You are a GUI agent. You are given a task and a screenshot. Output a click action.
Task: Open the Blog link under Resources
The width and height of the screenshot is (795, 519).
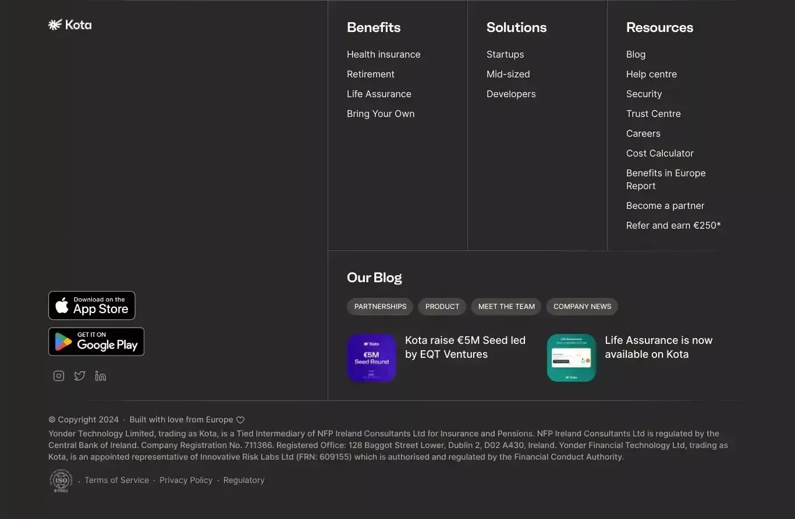[636, 54]
